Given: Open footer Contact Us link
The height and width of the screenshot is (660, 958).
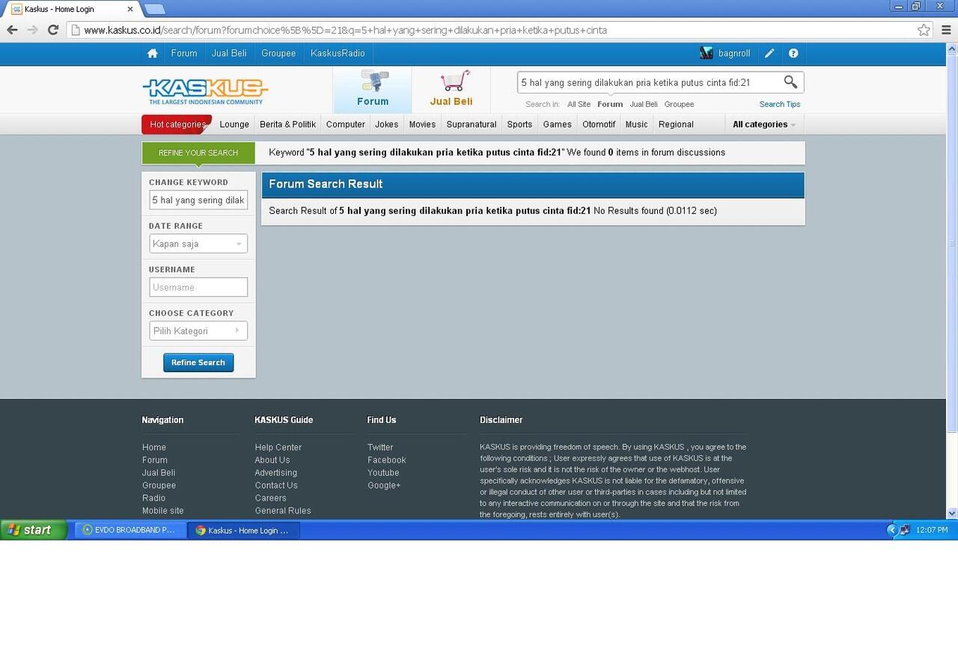Looking at the screenshot, I should (276, 485).
